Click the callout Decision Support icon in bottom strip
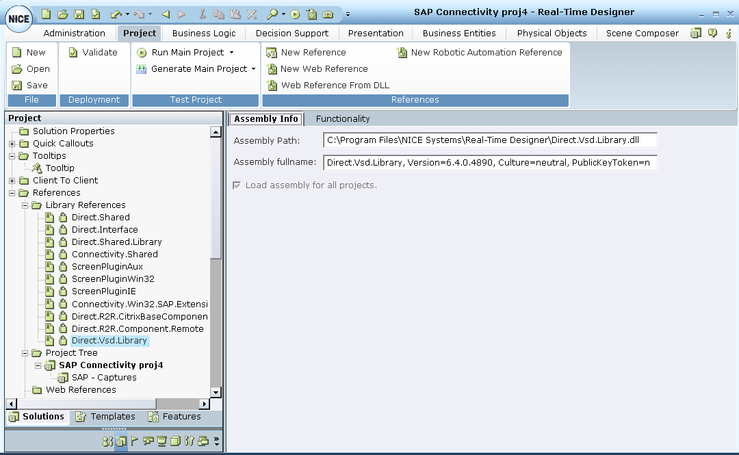Screen dimensions: 739x455 [x=148, y=441]
